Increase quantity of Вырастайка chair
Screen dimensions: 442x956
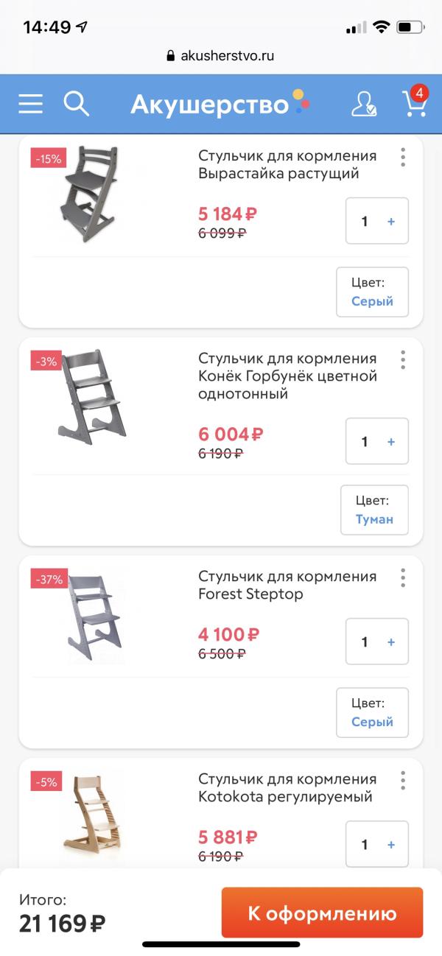point(392,220)
